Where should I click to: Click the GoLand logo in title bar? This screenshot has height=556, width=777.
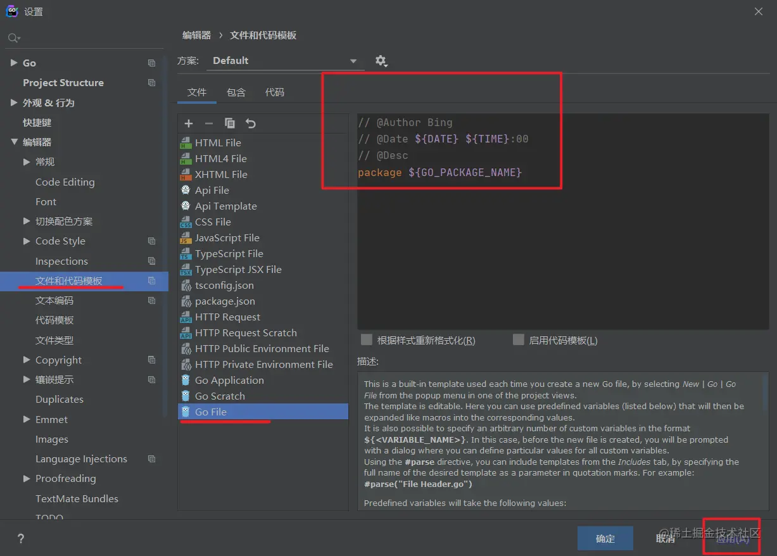pos(11,11)
